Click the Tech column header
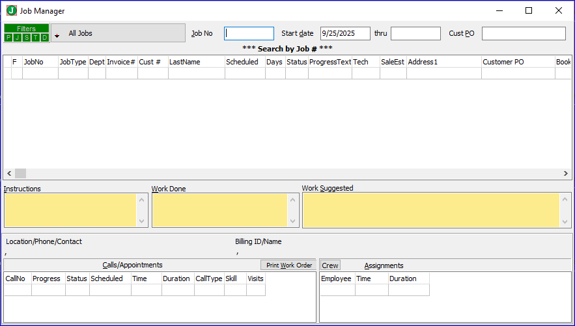Image resolution: width=575 pixels, height=326 pixels. [366, 62]
